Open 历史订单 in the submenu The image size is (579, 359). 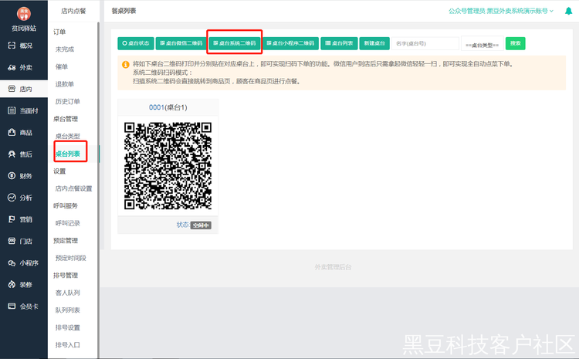tap(68, 102)
